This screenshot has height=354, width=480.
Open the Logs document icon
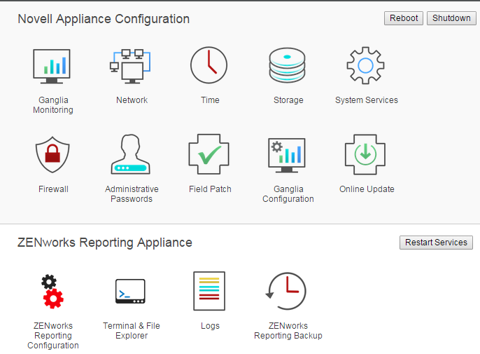pos(209,291)
